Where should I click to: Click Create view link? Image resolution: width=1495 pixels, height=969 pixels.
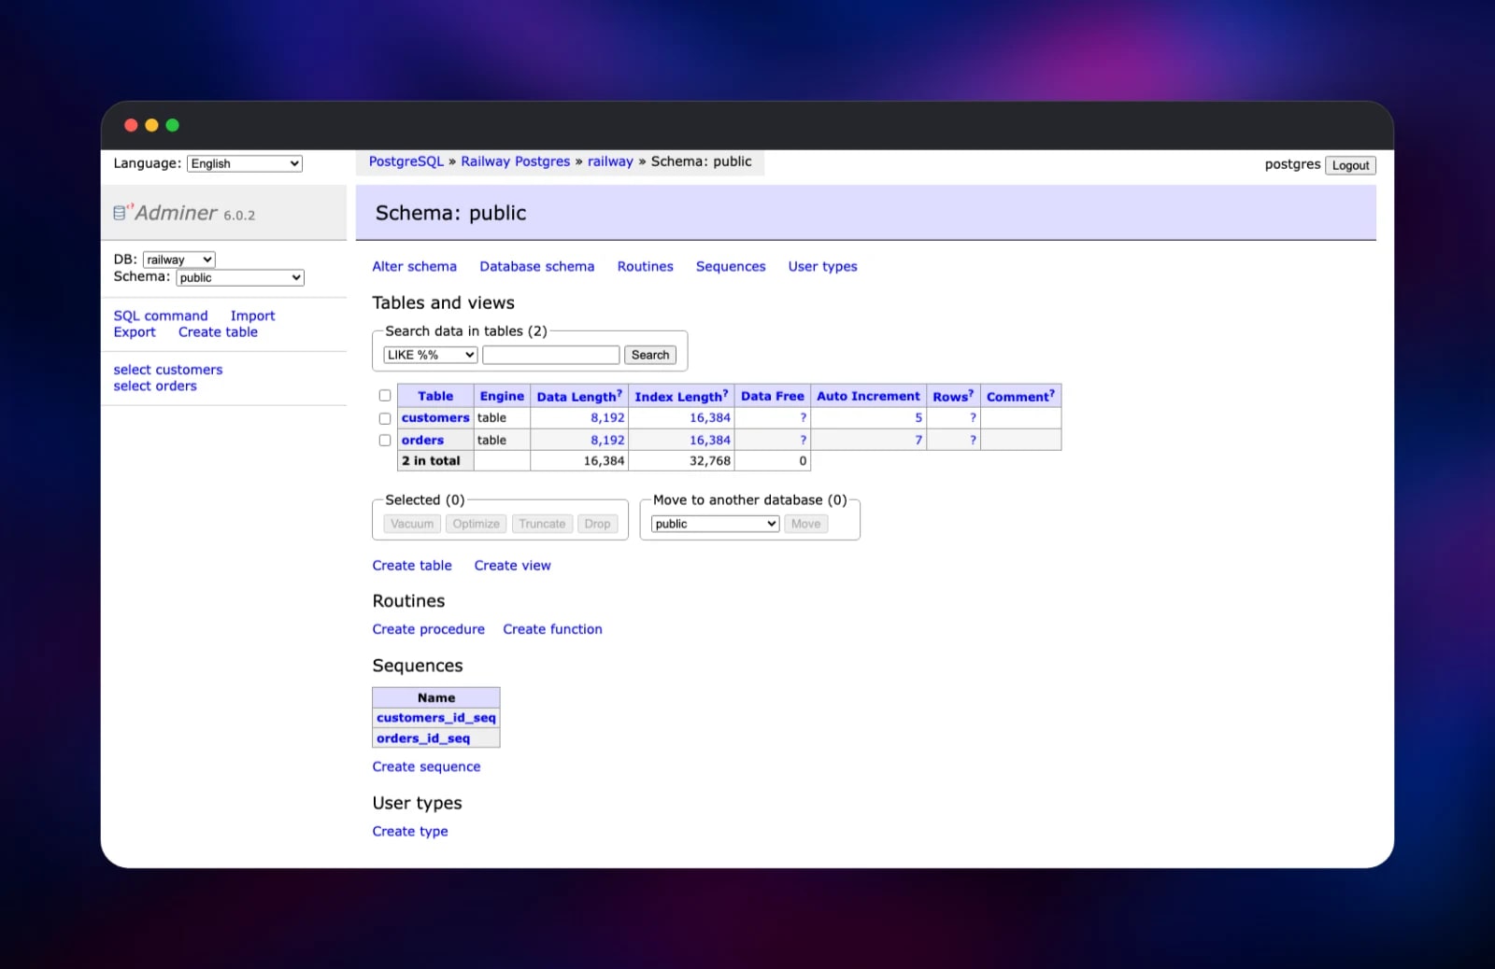pyautogui.click(x=512, y=566)
